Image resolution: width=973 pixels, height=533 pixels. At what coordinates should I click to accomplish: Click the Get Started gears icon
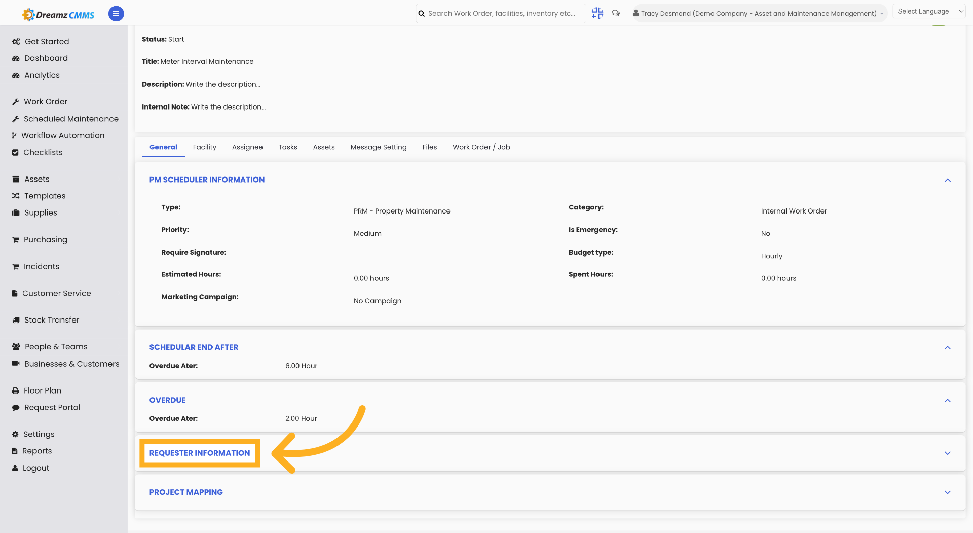coord(16,42)
